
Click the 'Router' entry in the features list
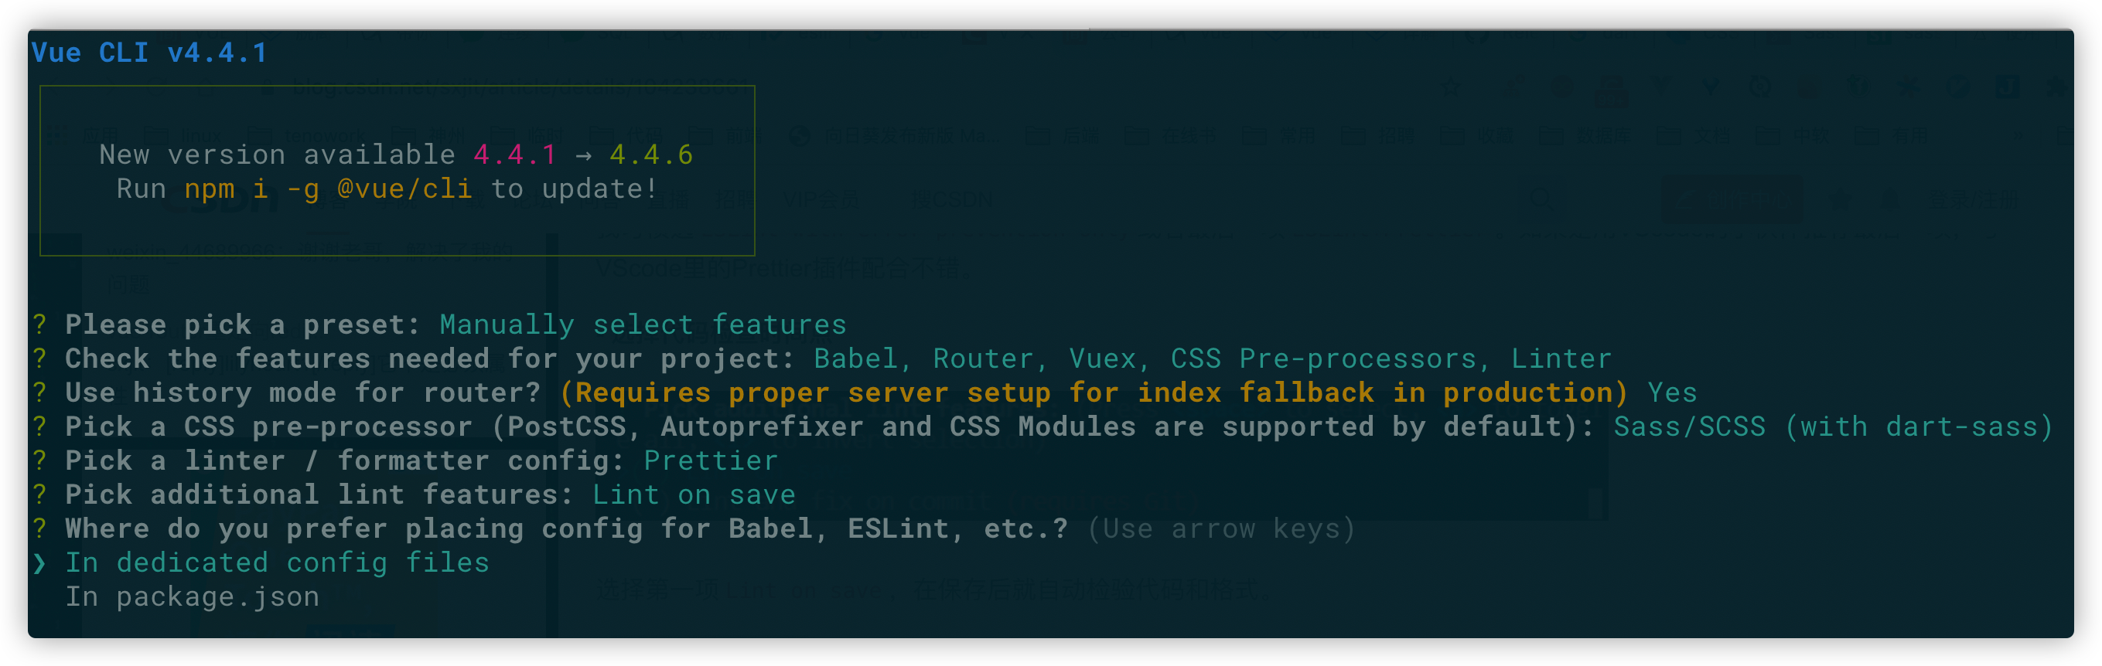(984, 358)
